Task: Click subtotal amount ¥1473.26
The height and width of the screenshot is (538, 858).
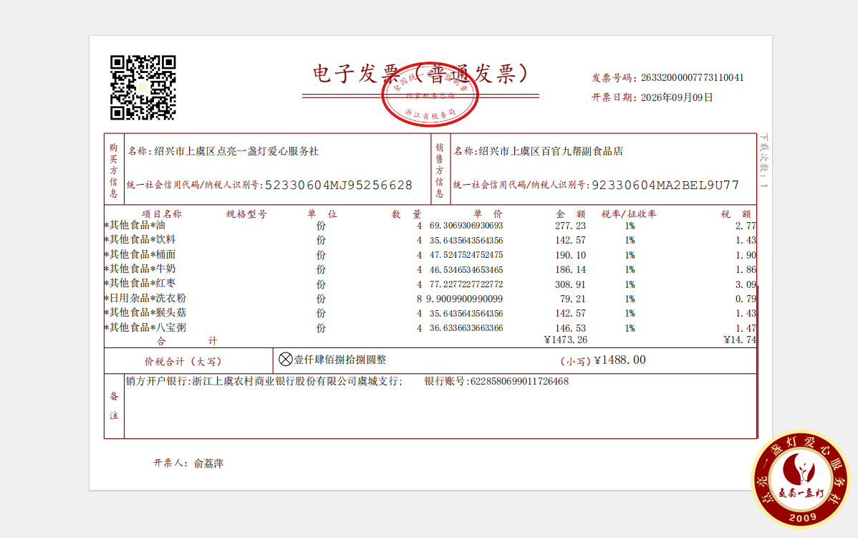Action: (566, 340)
